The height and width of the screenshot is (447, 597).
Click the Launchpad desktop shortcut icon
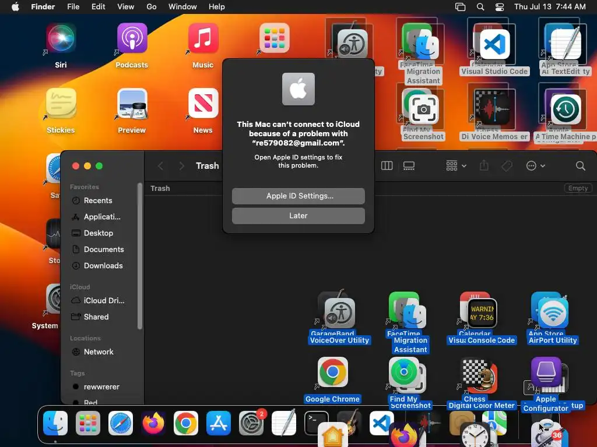274,38
